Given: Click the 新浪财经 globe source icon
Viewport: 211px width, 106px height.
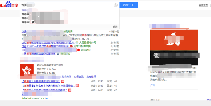Looking at the screenshot, I should [58, 54].
